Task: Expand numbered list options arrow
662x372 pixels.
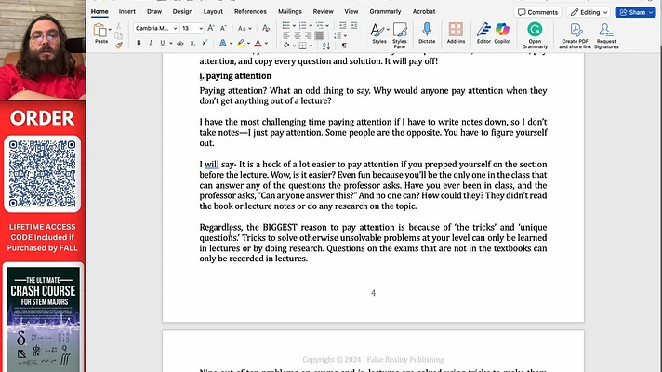Action: pos(311,26)
